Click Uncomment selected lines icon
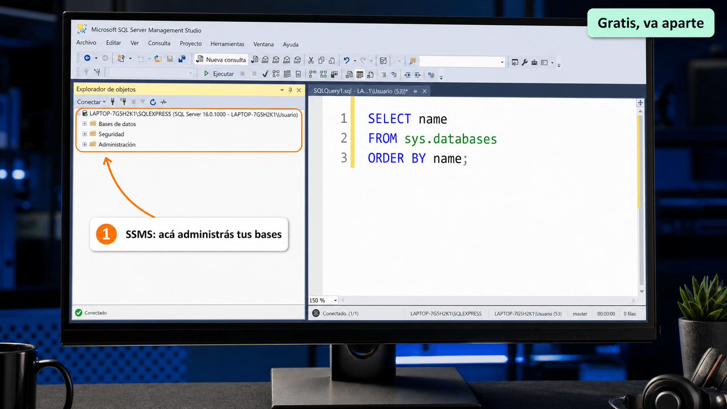Screen dimensions: 727x409 coord(394,75)
